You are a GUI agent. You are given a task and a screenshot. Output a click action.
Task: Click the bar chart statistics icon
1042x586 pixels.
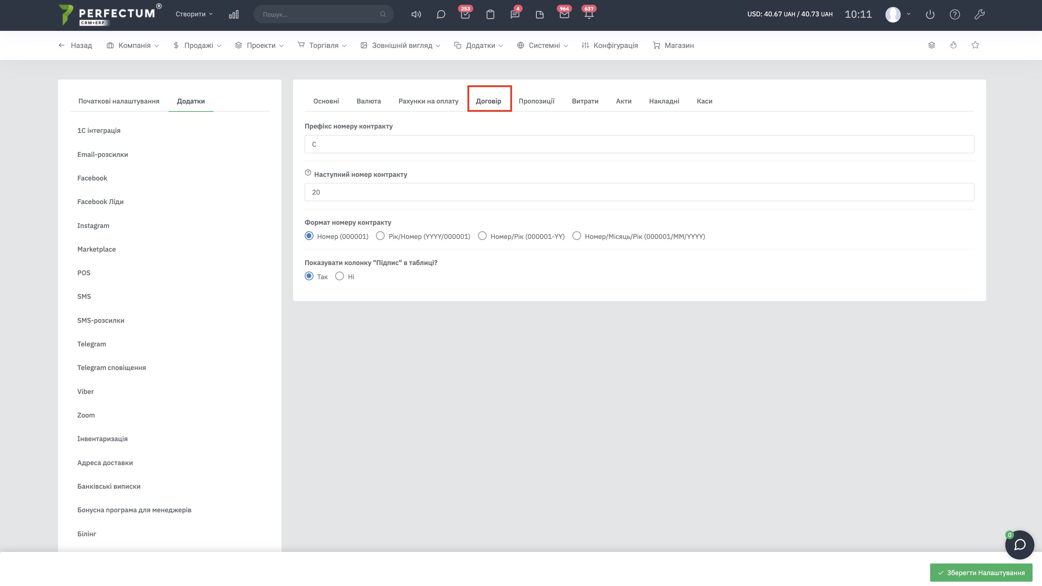point(234,15)
